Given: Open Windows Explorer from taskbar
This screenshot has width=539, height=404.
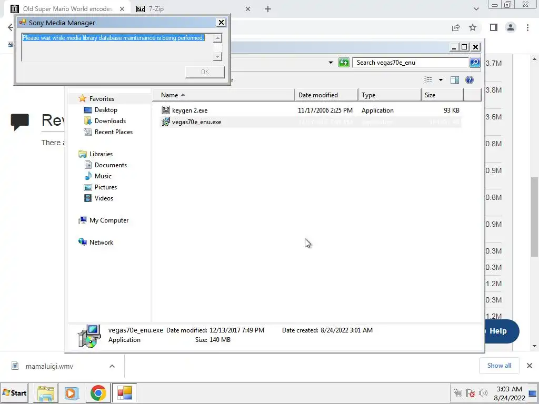Looking at the screenshot, I should pos(46,393).
